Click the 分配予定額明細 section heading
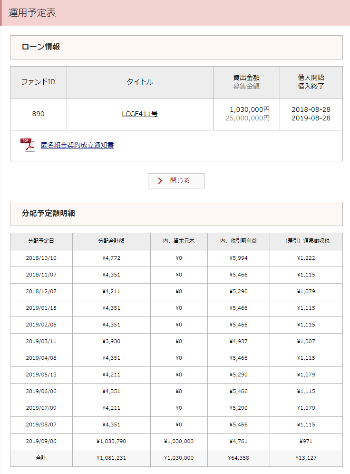 49,213
